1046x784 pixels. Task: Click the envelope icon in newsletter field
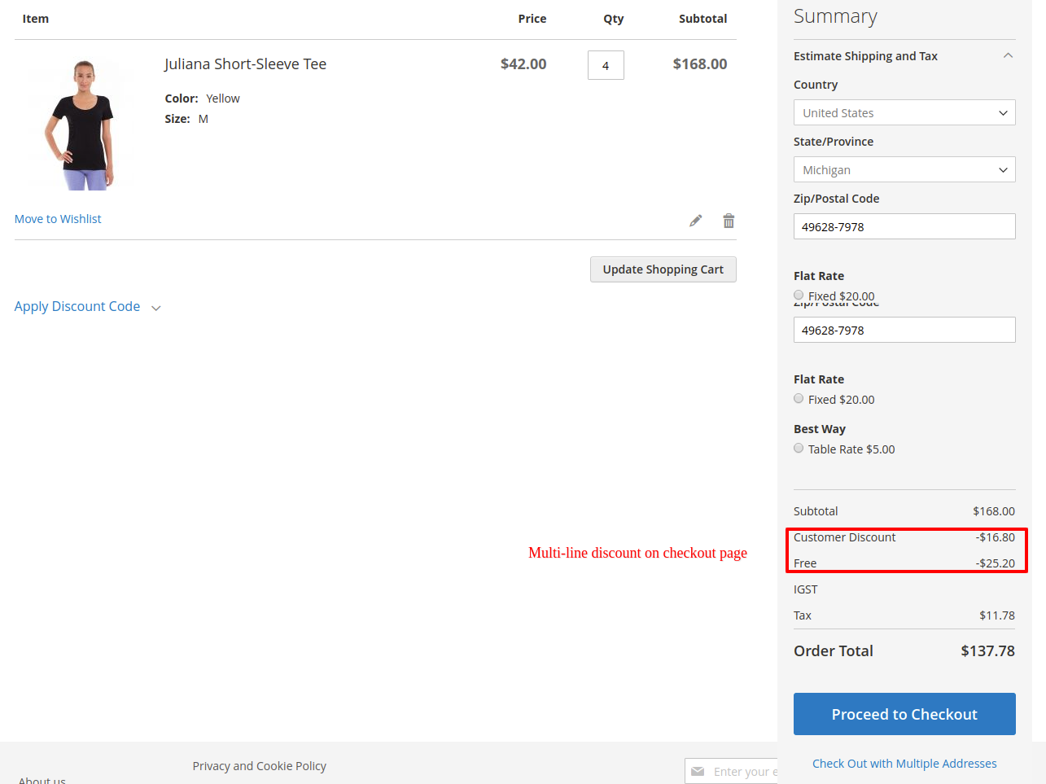(698, 771)
